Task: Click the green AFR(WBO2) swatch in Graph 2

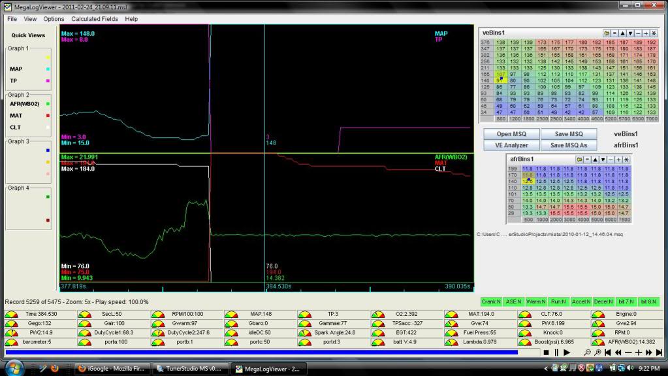Action: [x=48, y=103]
